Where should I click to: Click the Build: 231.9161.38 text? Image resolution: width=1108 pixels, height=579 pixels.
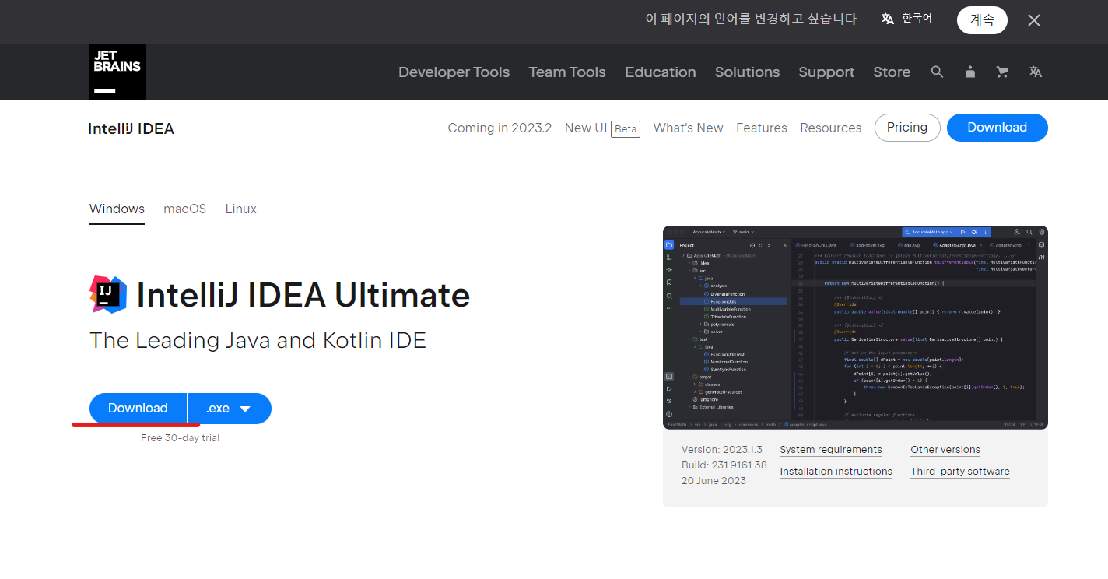click(724, 465)
